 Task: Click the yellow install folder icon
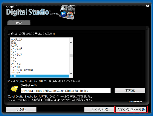(x=14, y=89)
